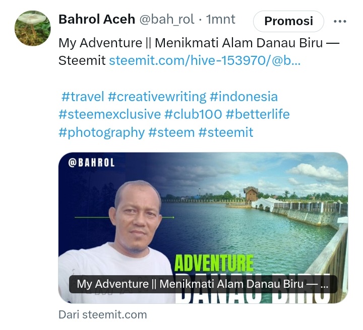Click the Promosi button

point(288,21)
